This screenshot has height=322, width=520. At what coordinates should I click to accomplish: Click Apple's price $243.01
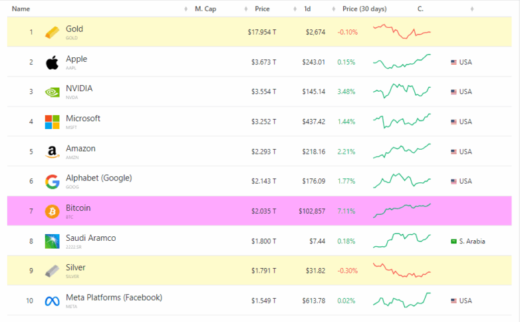tap(313, 62)
